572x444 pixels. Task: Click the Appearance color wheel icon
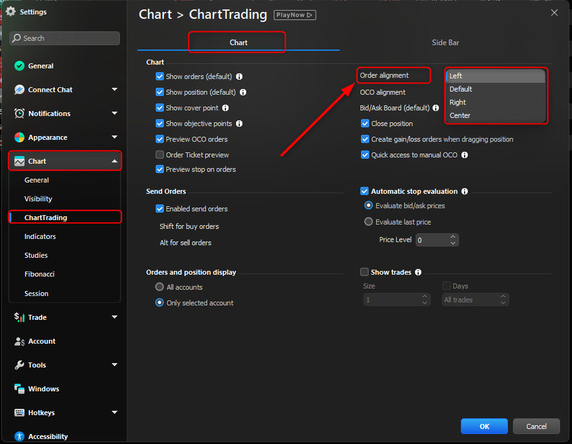(x=19, y=137)
